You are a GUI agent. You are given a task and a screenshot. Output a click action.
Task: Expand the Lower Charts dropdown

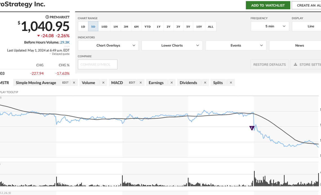click(172, 45)
